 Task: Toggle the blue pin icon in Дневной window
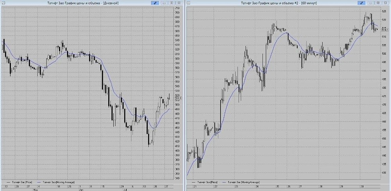155,3
